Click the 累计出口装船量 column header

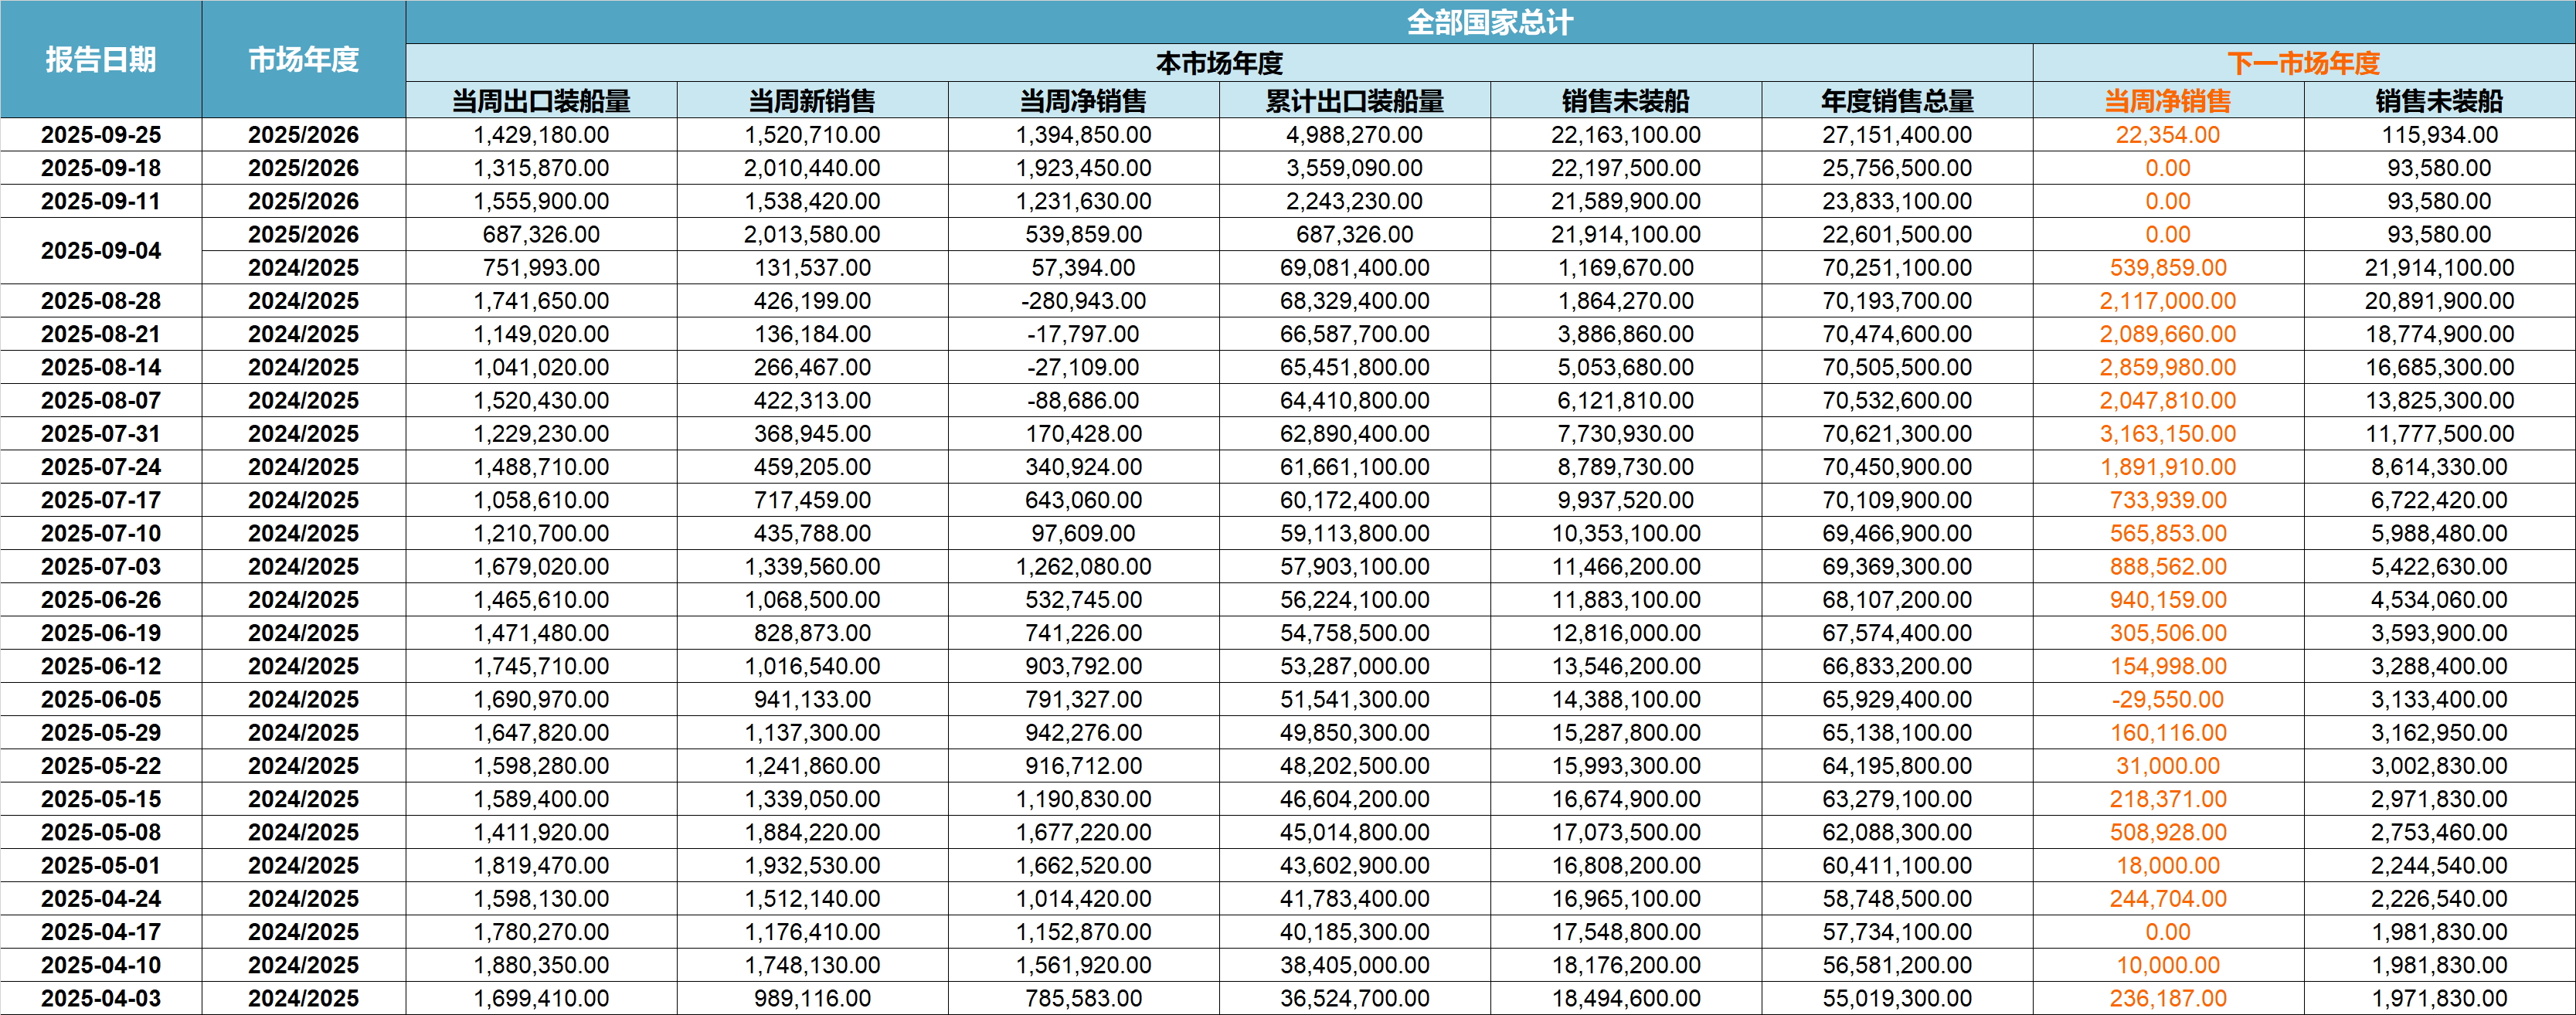pos(1354,101)
